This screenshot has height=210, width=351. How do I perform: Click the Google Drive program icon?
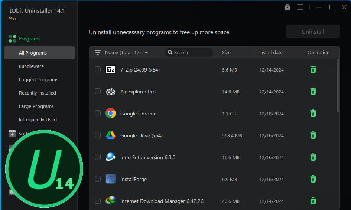pos(111,135)
